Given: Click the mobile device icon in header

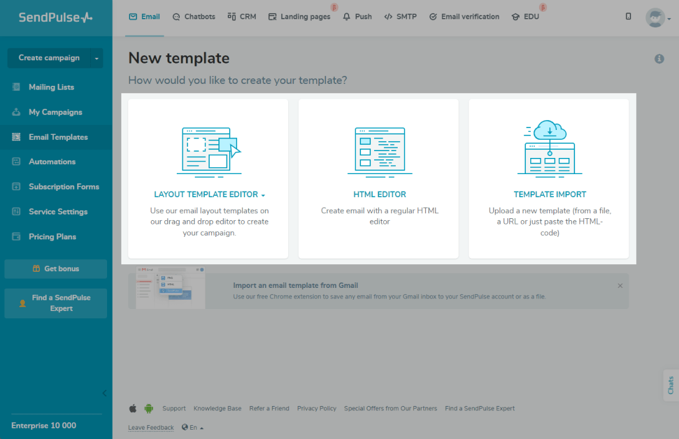Looking at the screenshot, I should 629,16.
